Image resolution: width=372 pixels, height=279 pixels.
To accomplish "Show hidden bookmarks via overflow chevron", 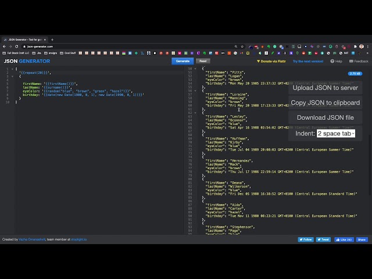I will tap(368, 53).
